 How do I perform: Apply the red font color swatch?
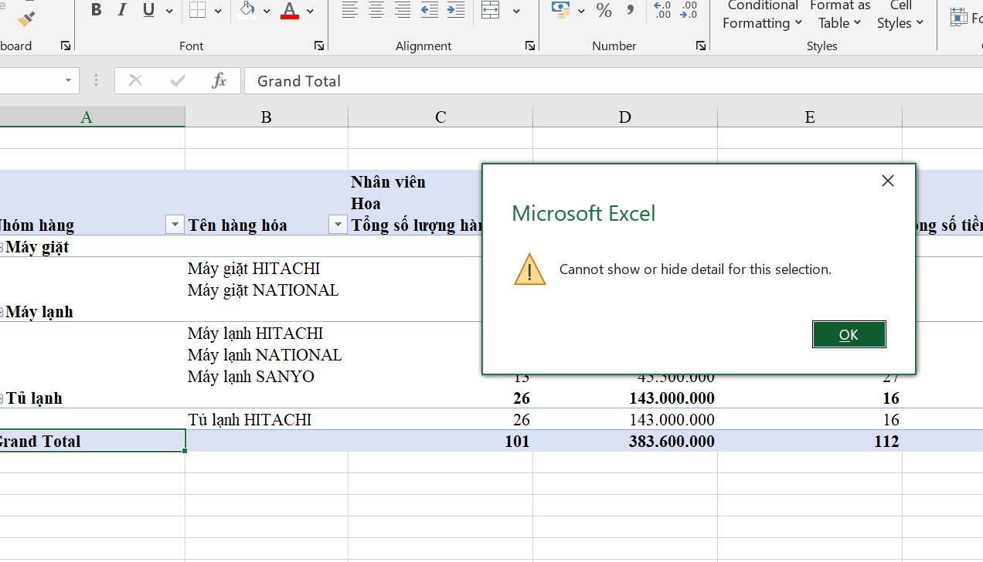pos(290,10)
